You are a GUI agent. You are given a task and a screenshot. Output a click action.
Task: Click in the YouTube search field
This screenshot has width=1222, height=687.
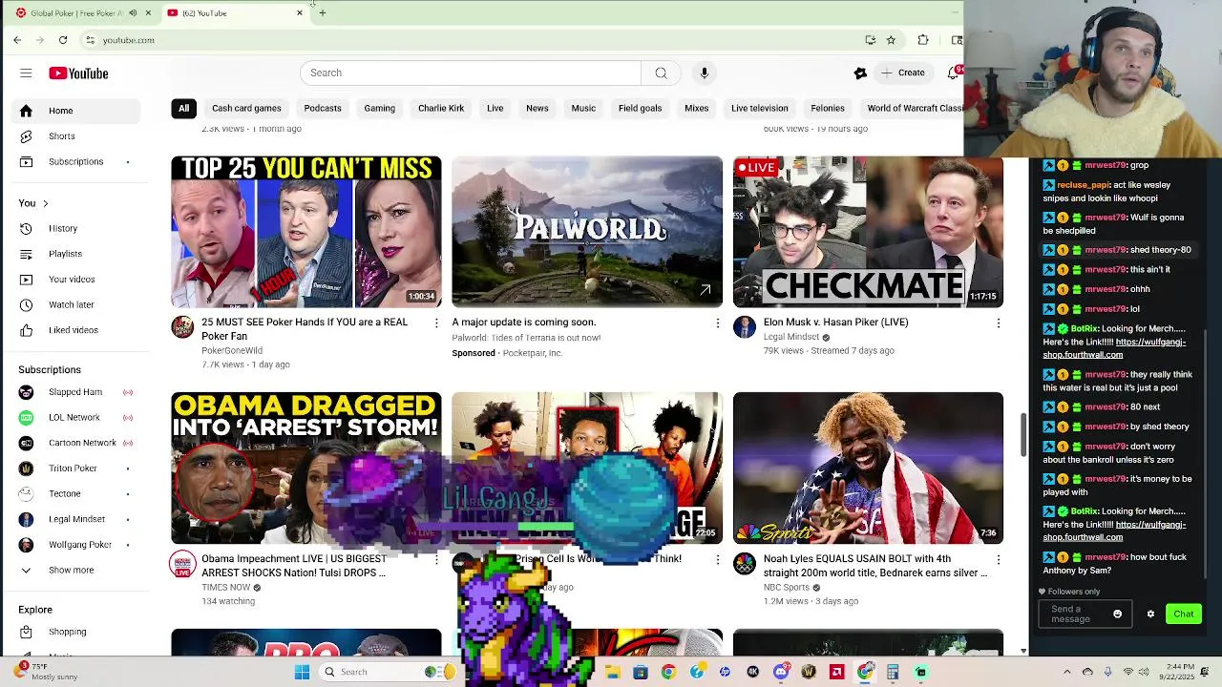point(471,73)
